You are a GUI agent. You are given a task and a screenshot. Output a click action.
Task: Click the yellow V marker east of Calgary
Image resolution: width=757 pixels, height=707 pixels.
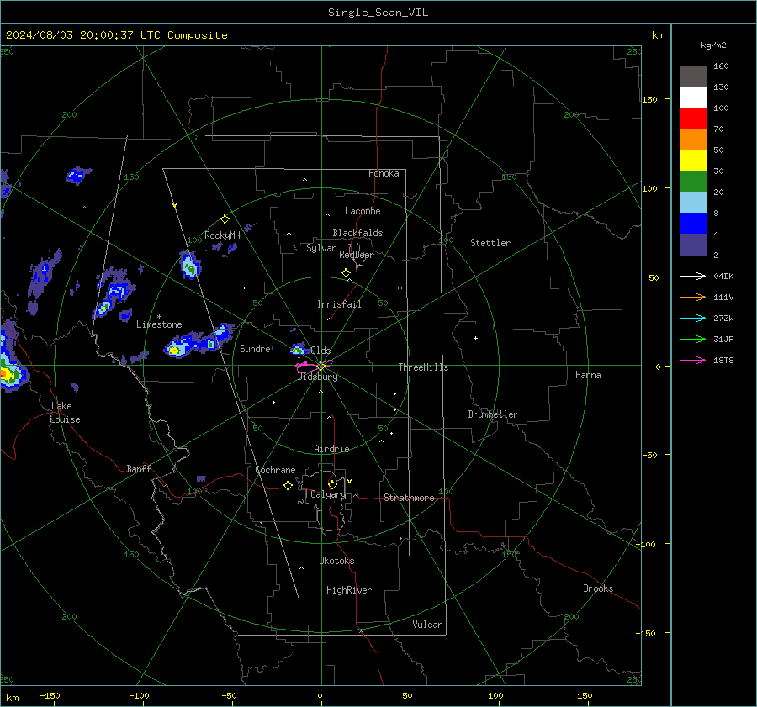click(x=350, y=481)
